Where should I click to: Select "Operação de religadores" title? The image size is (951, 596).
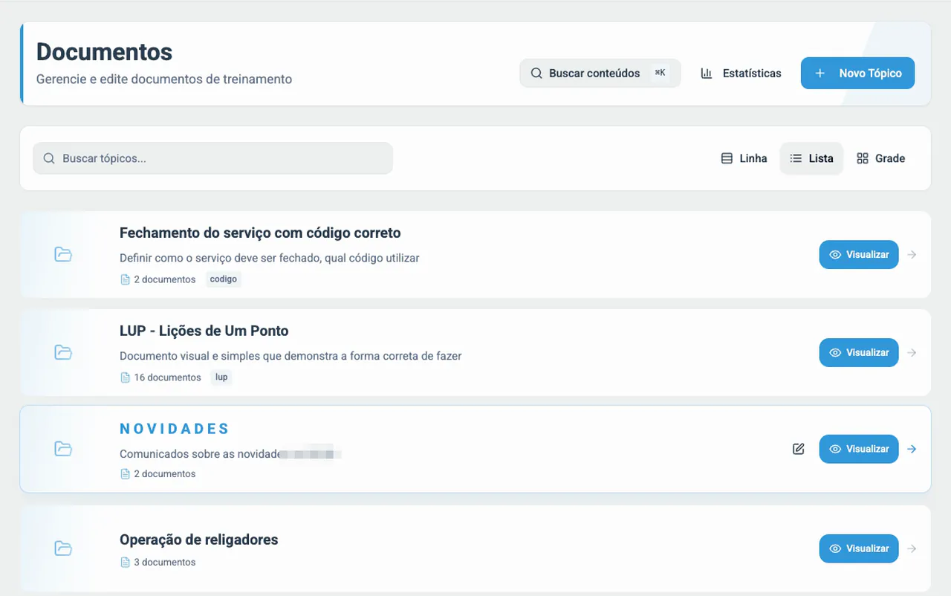pyautogui.click(x=199, y=540)
